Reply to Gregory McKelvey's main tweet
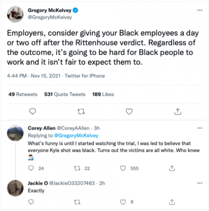The image size is (209, 211). pos(32,112)
